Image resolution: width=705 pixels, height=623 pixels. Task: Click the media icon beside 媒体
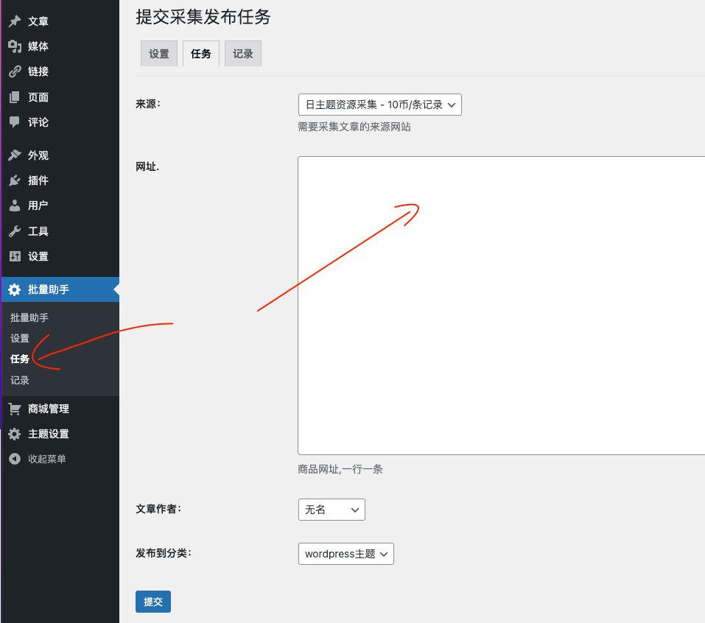coord(15,46)
